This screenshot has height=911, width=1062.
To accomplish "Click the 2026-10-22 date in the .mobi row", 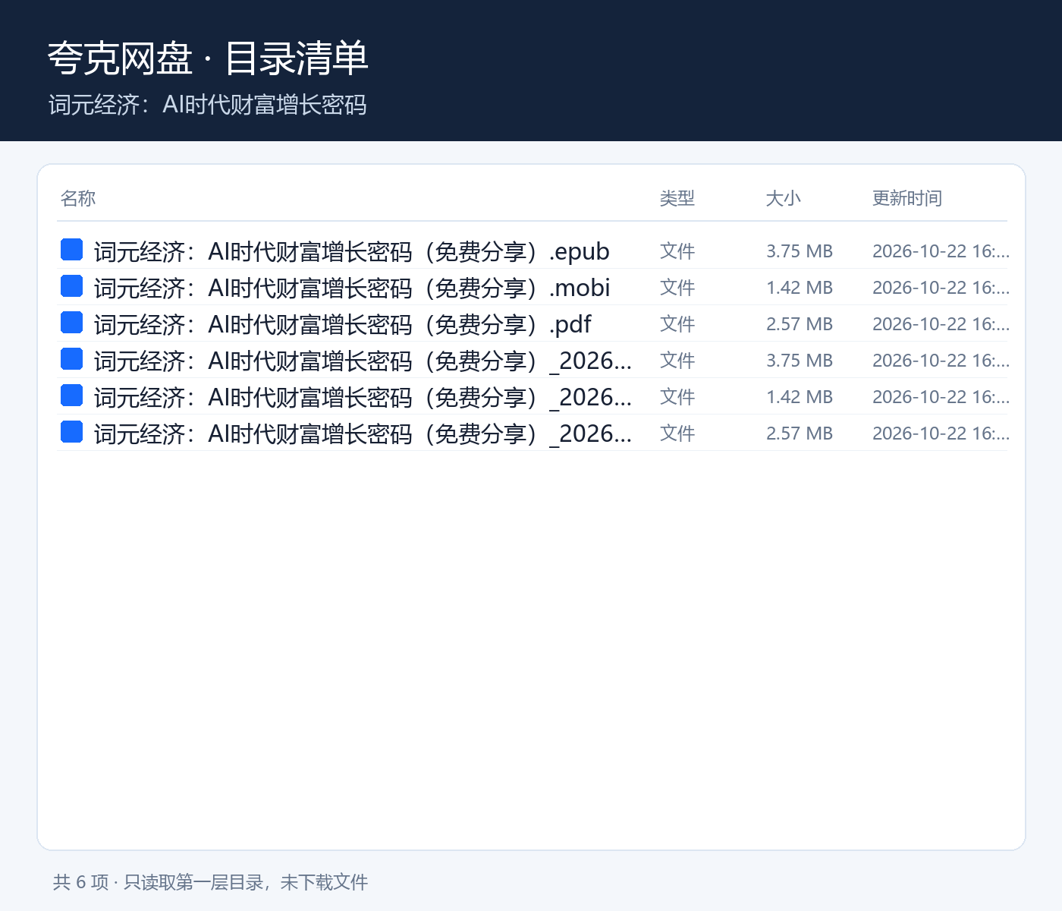I will point(941,288).
